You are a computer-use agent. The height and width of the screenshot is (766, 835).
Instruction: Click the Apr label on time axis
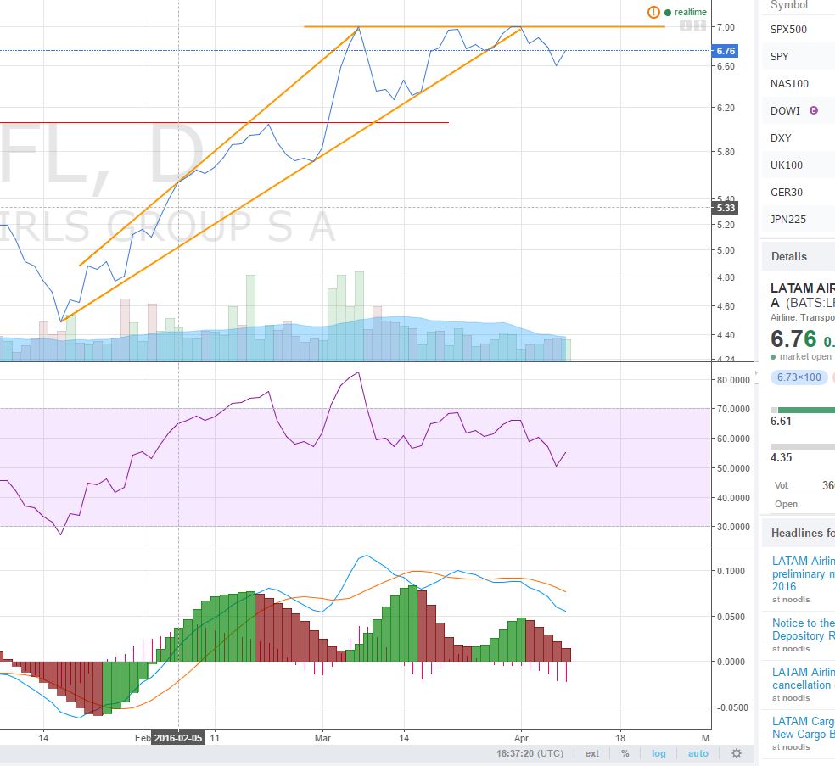coord(521,738)
